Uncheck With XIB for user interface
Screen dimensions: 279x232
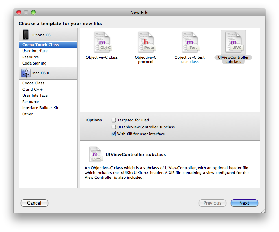(x=114, y=134)
